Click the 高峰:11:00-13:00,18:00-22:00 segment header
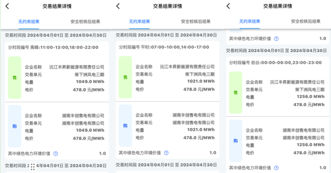The image size is (331, 173). coord(55,47)
